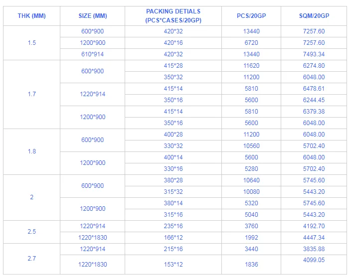Select the PACKING DETIALS header cell
This screenshot has height=280, width=357.
[x=174, y=16]
